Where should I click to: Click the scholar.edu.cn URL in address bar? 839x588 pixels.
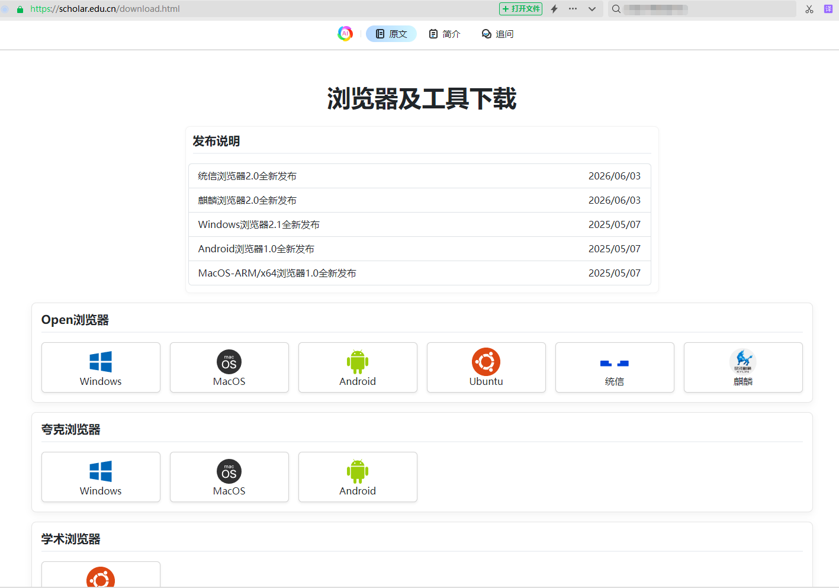point(105,9)
